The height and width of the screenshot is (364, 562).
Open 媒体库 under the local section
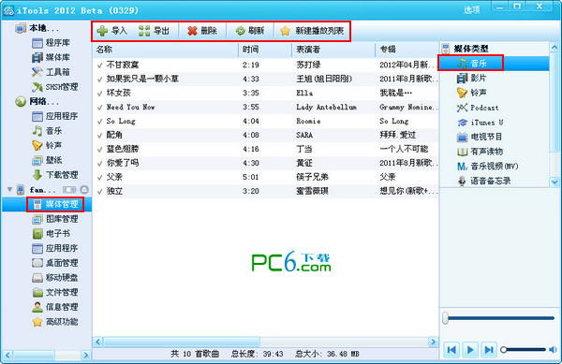pos(51,57)
